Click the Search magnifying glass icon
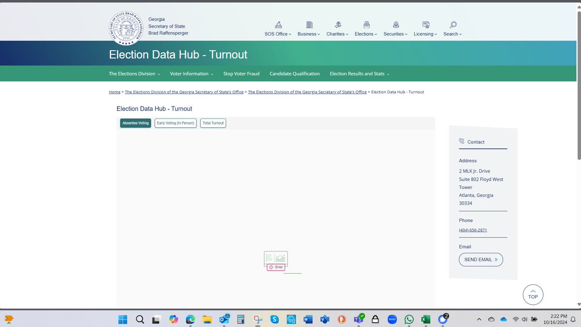The image size is (581, 327). pyautogui.click(x=452, y=25)
